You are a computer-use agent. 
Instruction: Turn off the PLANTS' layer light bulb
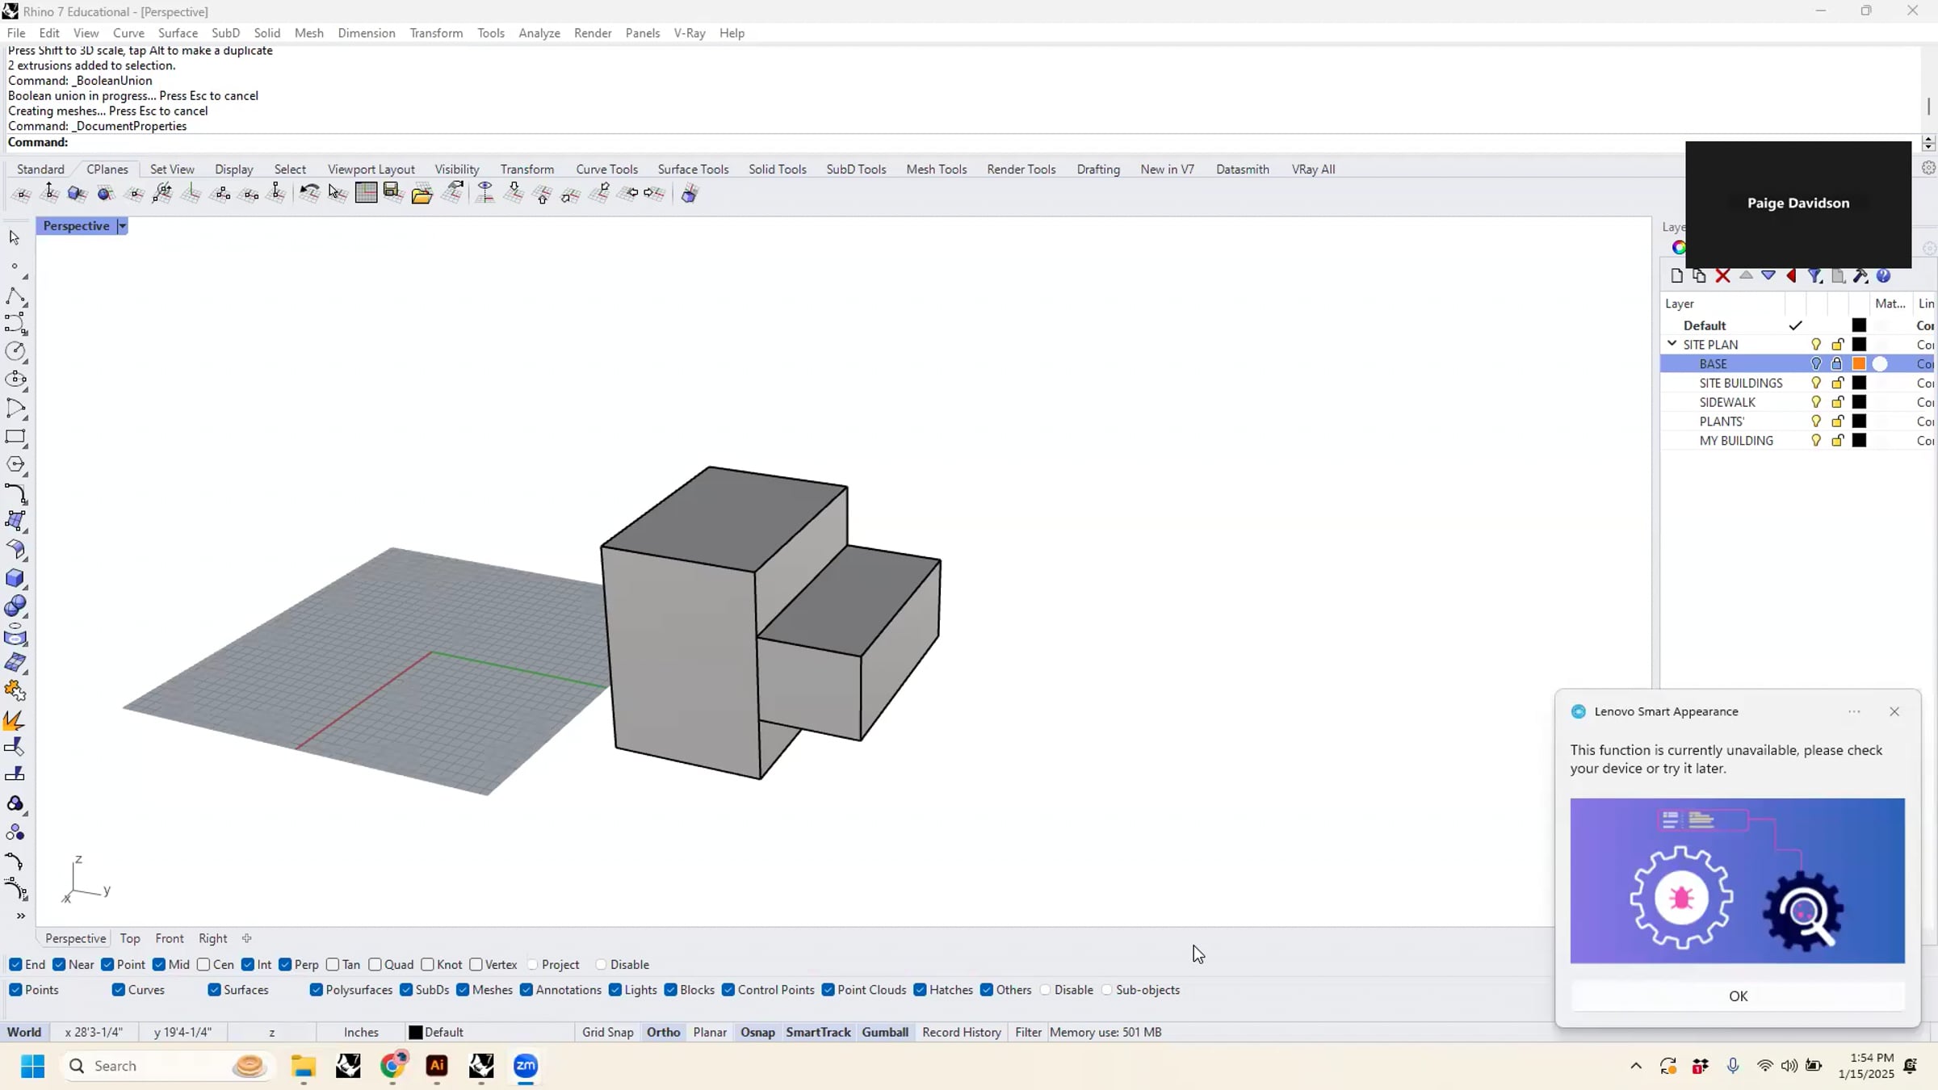(1815, 421)
